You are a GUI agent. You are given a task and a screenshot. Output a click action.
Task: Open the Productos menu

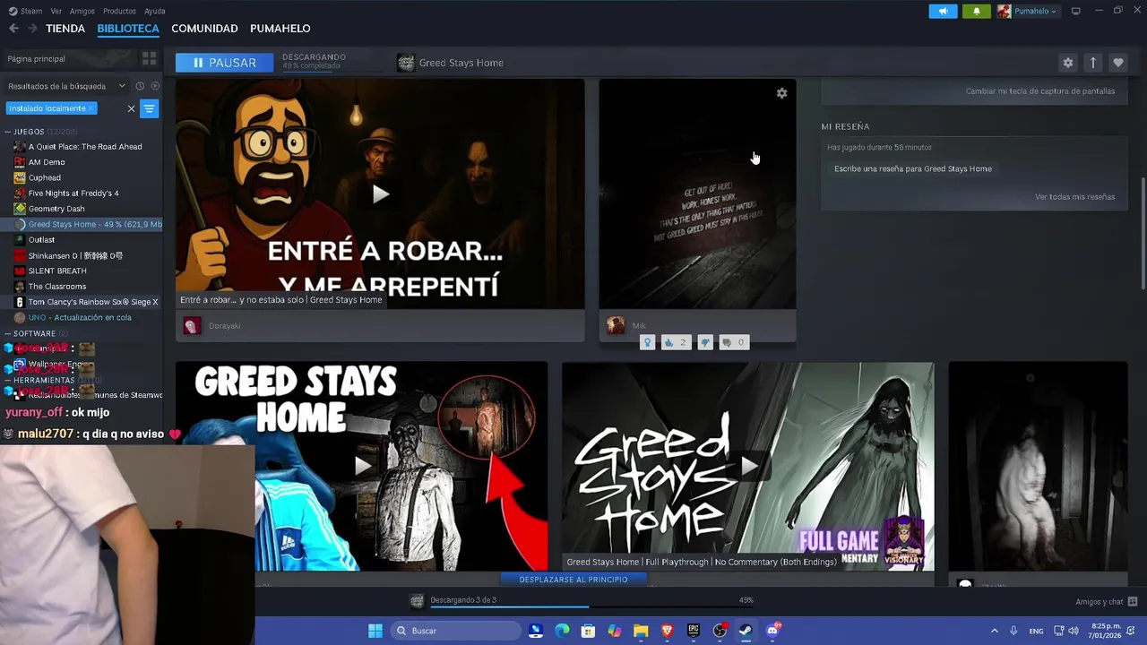point(119,11)
